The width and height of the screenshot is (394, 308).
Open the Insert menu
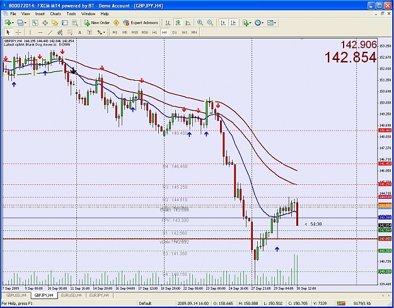(40, 14)
